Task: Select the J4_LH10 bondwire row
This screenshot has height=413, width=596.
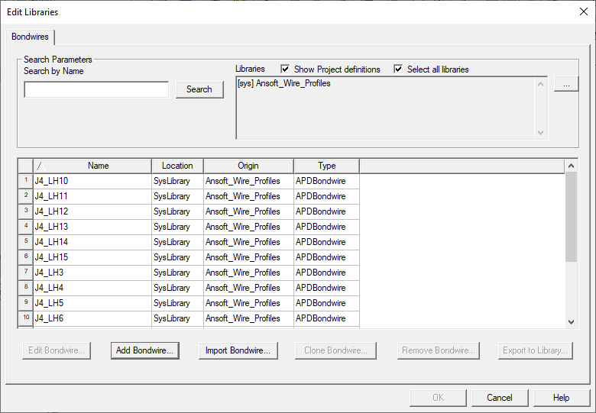Action: (92, 181)
